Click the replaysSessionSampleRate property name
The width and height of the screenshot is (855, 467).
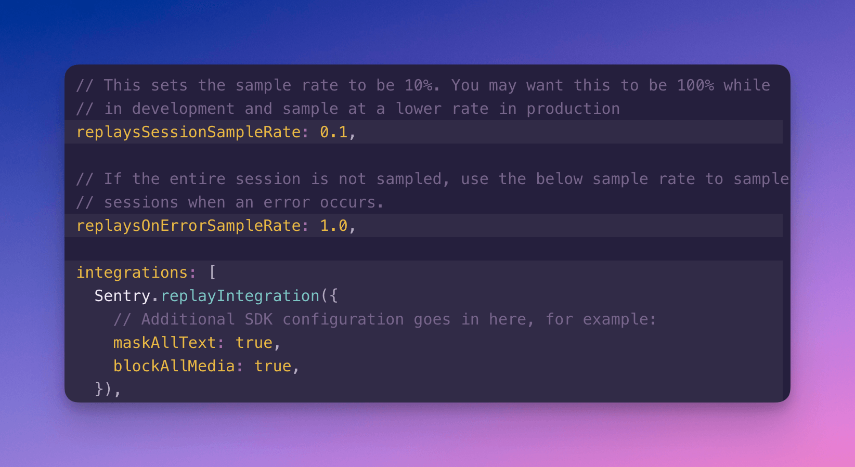pos(188,132)
